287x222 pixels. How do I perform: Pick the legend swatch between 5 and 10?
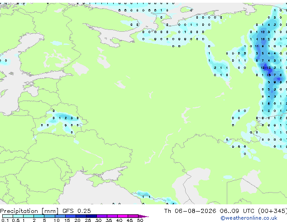[x=49, y=216]
